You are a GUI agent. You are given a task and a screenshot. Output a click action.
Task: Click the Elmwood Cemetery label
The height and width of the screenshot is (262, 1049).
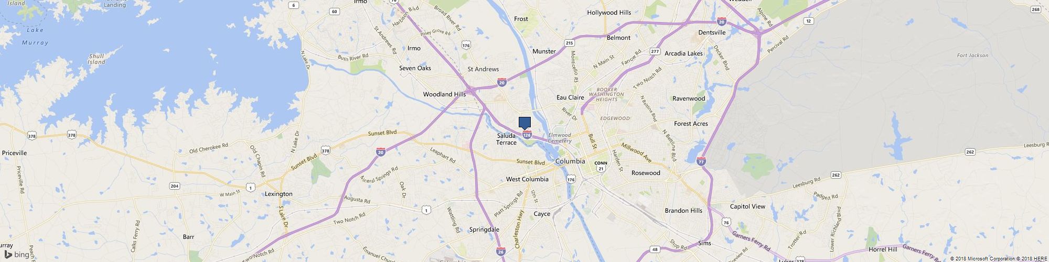[x=559, y=138]
